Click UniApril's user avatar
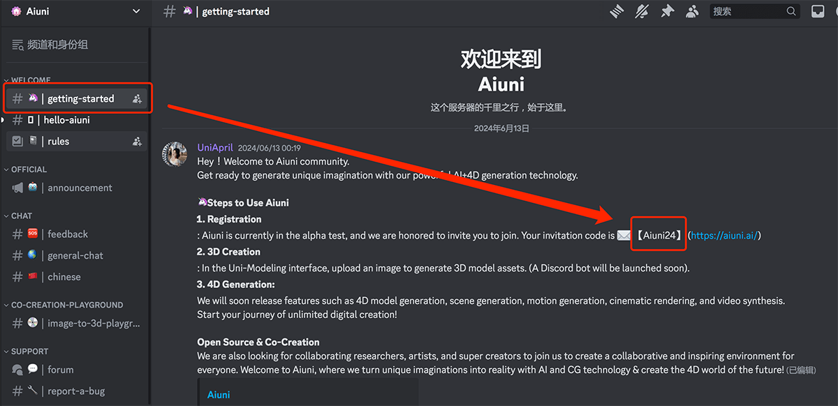Screen dimensions: 838x406 [x=175, y=154]
